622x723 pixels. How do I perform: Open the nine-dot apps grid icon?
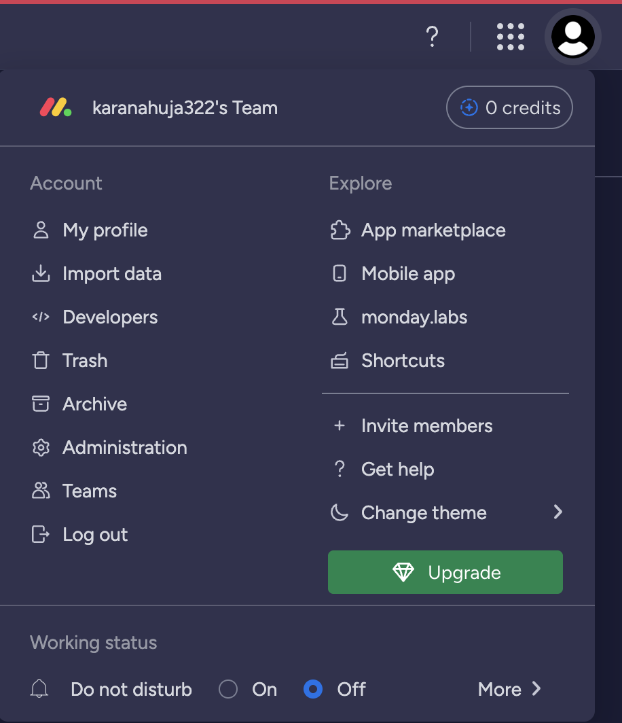pos(511,37)
